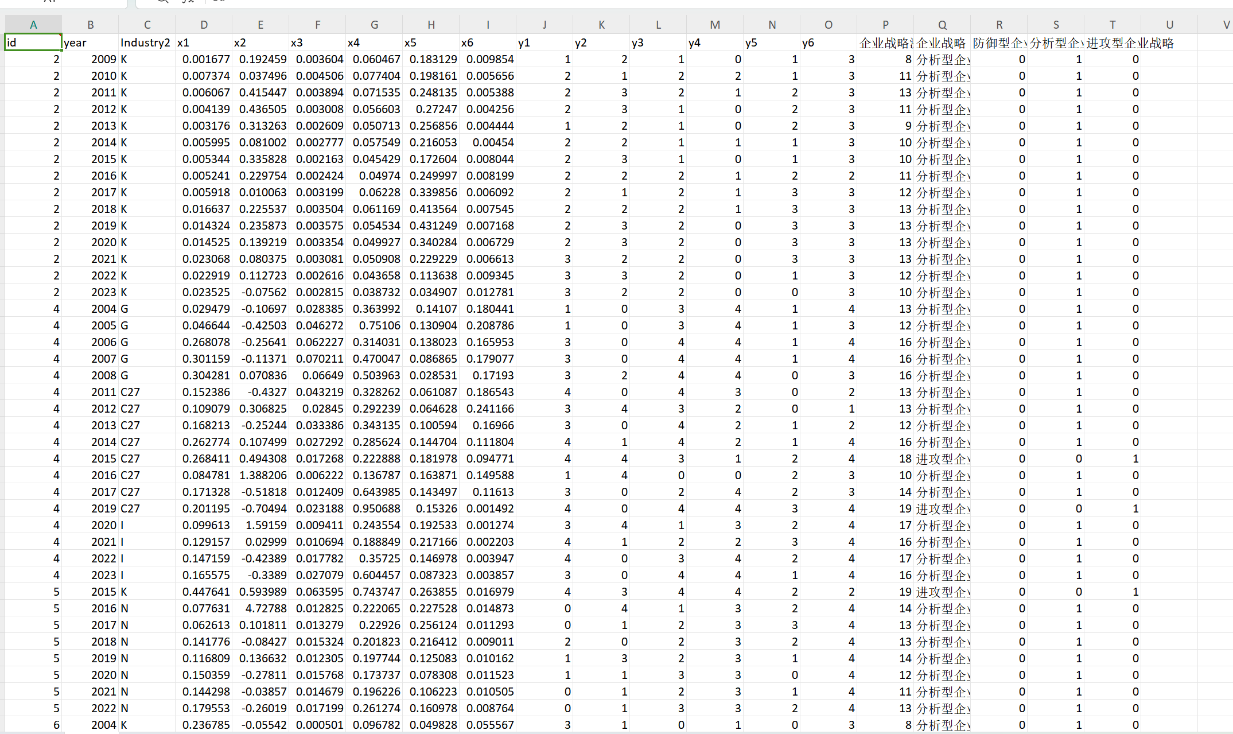Select column U header
1233x734 pixels.
(1169, 25)
